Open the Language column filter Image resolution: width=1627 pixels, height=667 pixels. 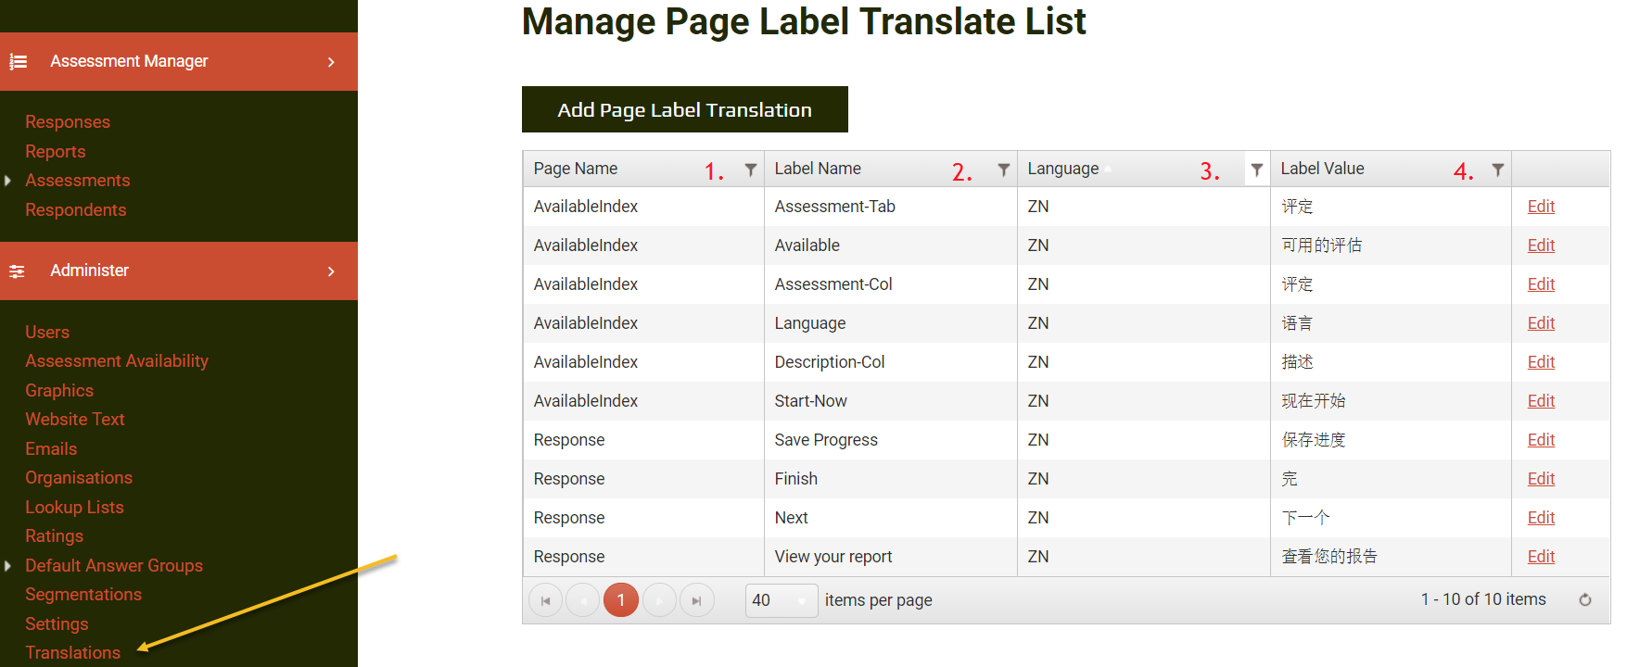(1256, 170)
